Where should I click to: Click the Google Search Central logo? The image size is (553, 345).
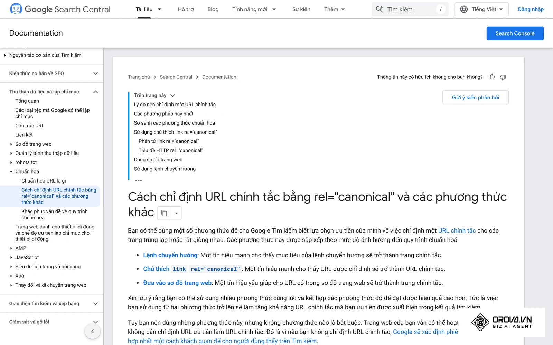coord(60,9)
